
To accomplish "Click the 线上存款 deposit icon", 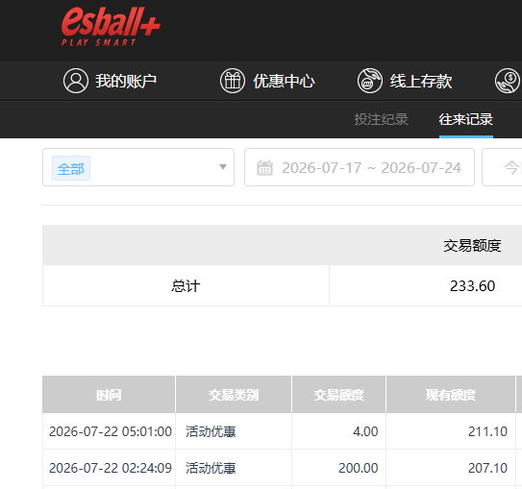I will click(x=370, y=81).
